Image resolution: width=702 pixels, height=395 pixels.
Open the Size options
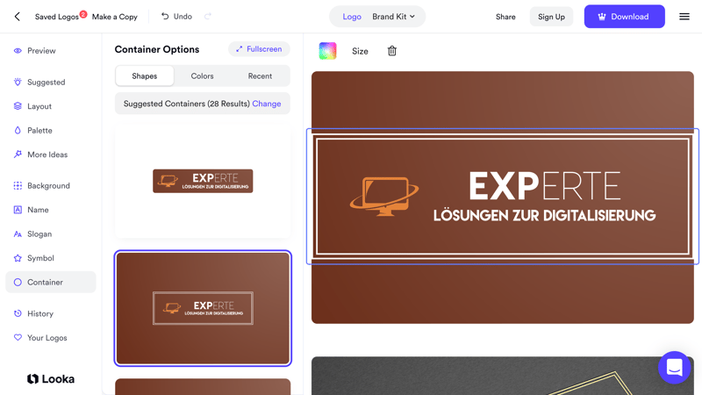360,51
